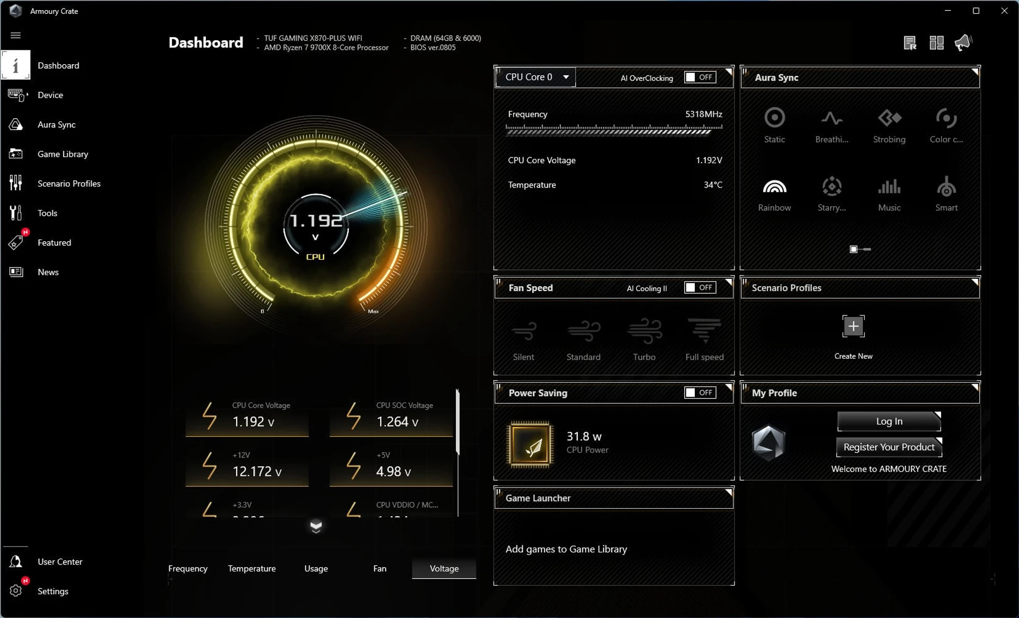Image resolution: width=1019 pixels, height=618 pixels.
Task: Click the voltage list scrollbar
Action: [x=457, y=422]
